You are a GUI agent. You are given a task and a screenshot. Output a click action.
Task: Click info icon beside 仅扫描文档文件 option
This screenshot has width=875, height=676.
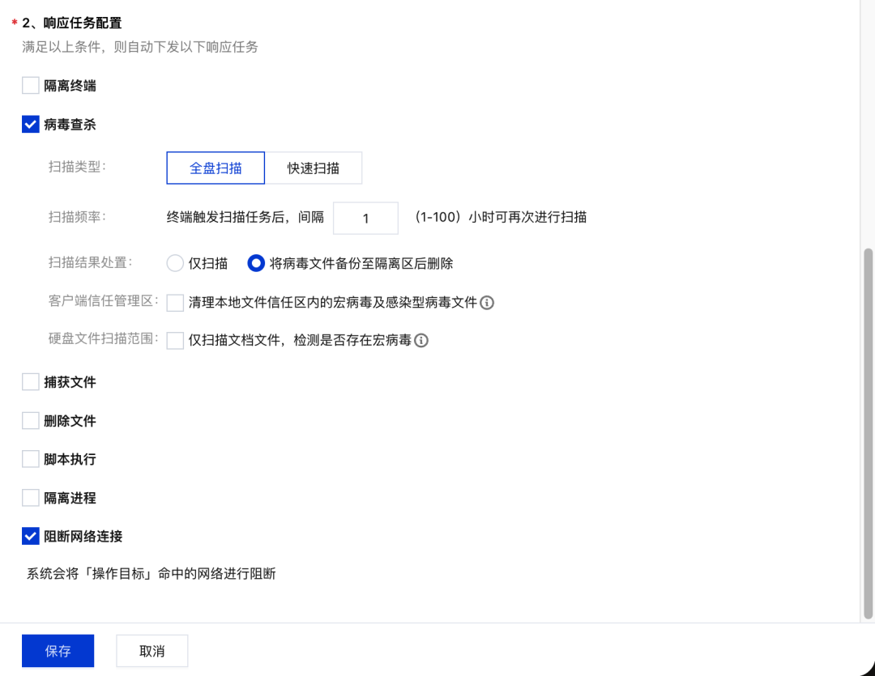(420, 341)
